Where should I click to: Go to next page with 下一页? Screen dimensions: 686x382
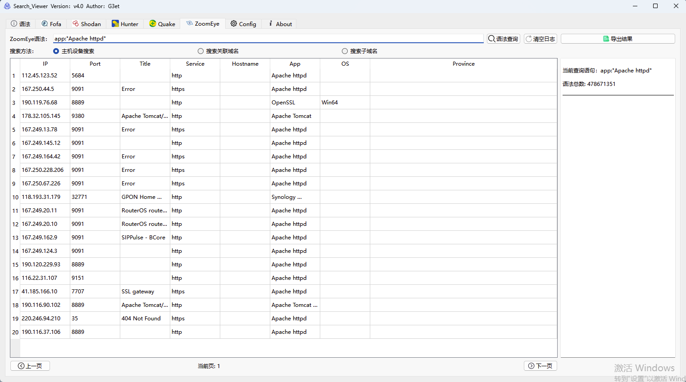coord(541,366)
